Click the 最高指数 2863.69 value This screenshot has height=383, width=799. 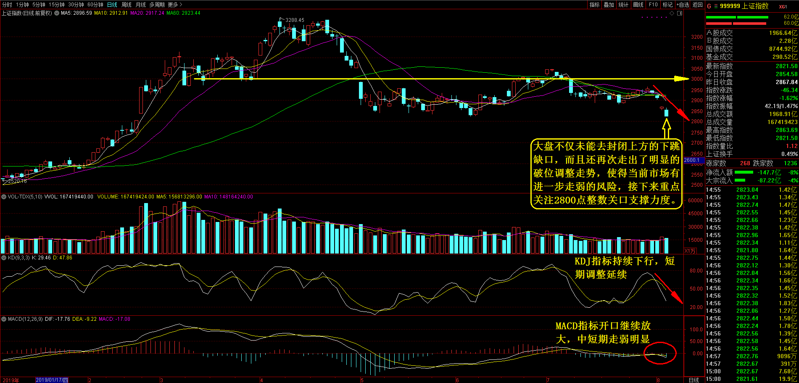[787, 130]
